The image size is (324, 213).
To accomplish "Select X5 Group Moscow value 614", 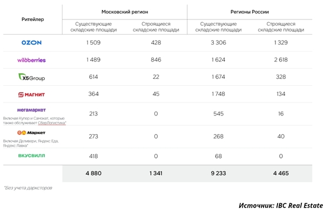I will point(93,77).
